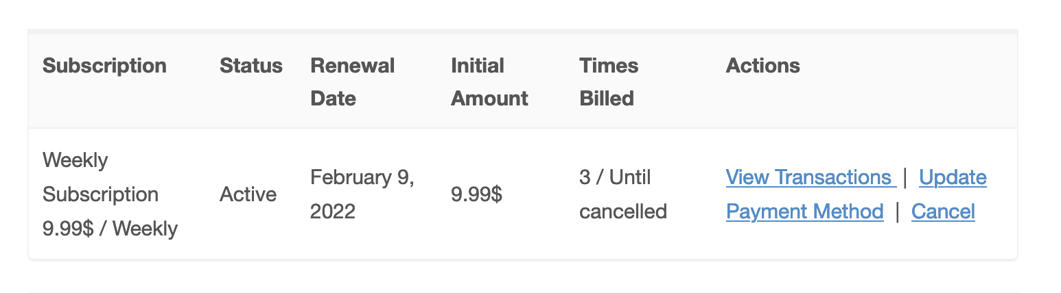This screenshot has height=293, width=1061.
Task: Click the 9.99$ initial amount value
Action: [476, 194]
